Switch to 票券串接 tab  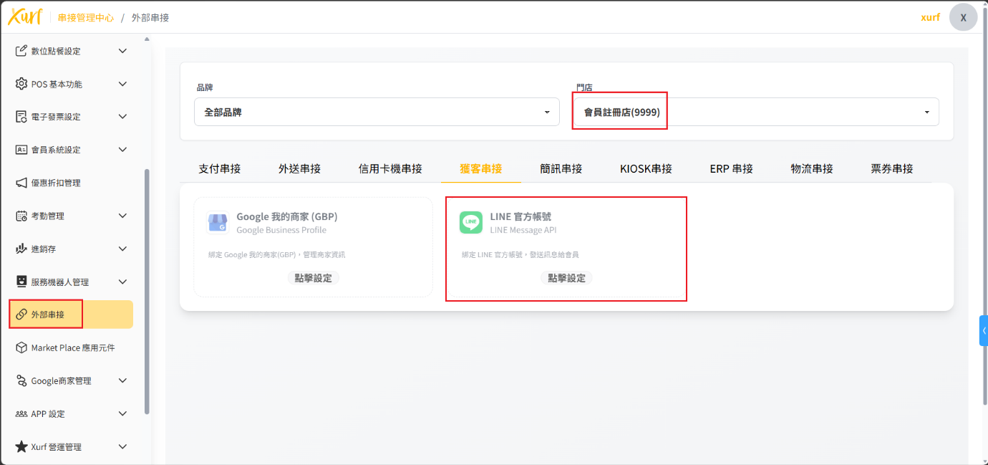[892, 169]
